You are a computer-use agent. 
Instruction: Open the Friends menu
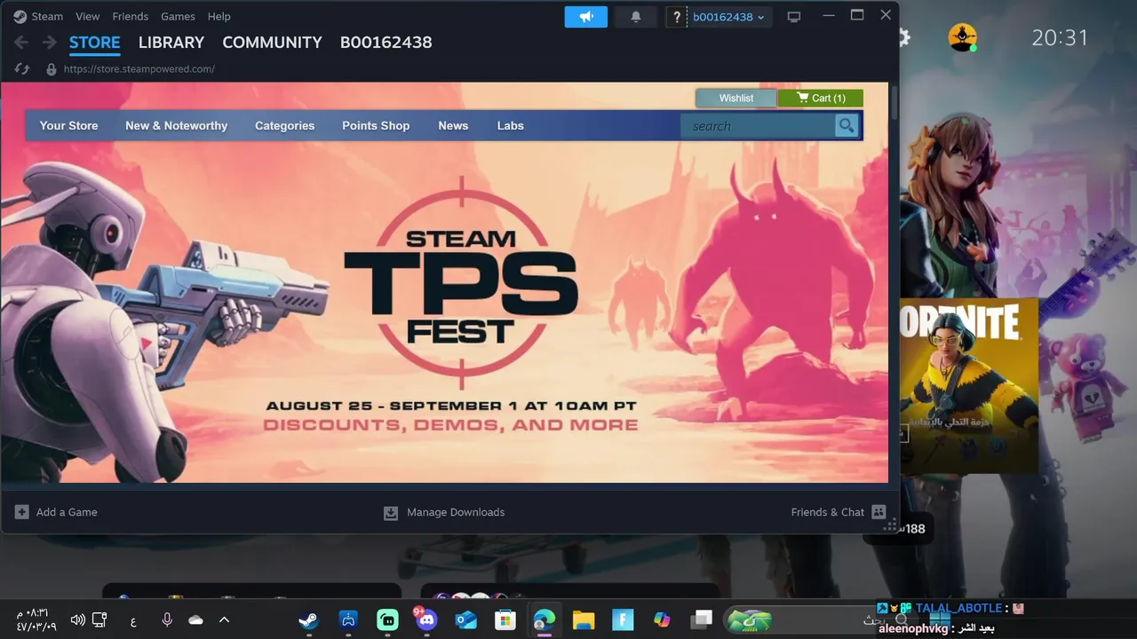click(x=131, y=16)
